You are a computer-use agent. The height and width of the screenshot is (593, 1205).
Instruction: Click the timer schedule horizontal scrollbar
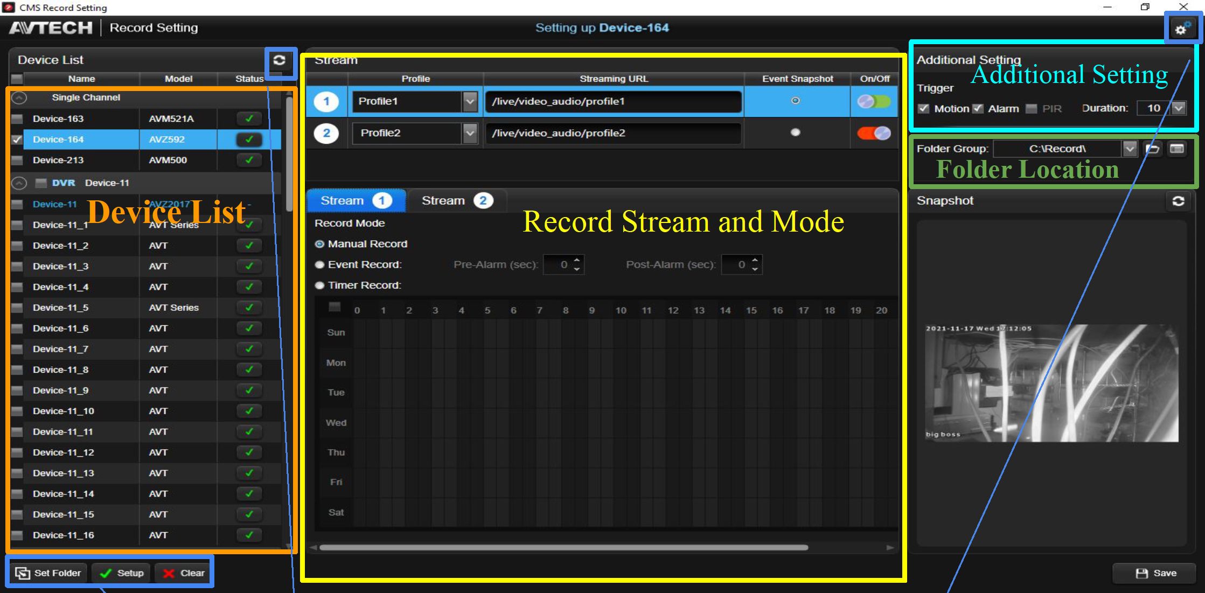[x=563, y=548]
